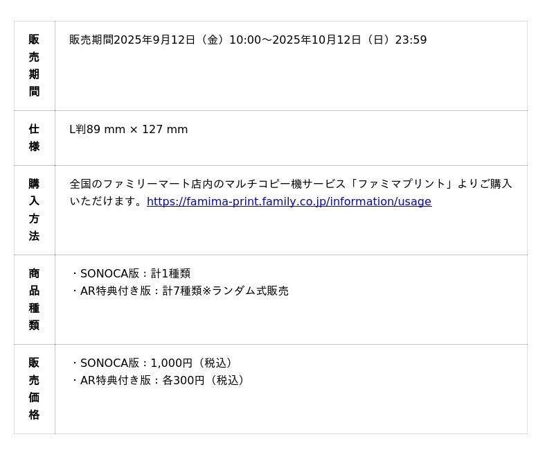Image resolution: width=554 pixels, height=455 pixels.
Task: Click the 販売期間 row header cell
Action: [x=34, y=66]
